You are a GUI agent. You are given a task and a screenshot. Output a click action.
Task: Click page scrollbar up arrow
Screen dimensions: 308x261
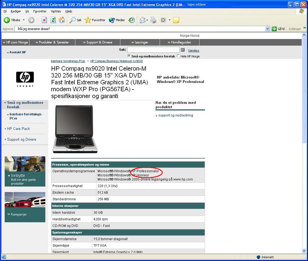(304, 35)
